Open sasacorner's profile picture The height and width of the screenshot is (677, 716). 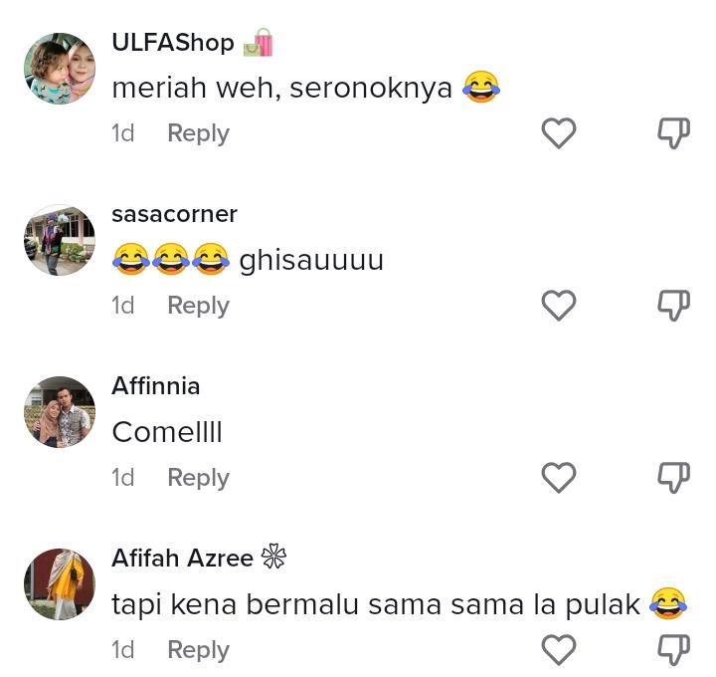point(60,241)
